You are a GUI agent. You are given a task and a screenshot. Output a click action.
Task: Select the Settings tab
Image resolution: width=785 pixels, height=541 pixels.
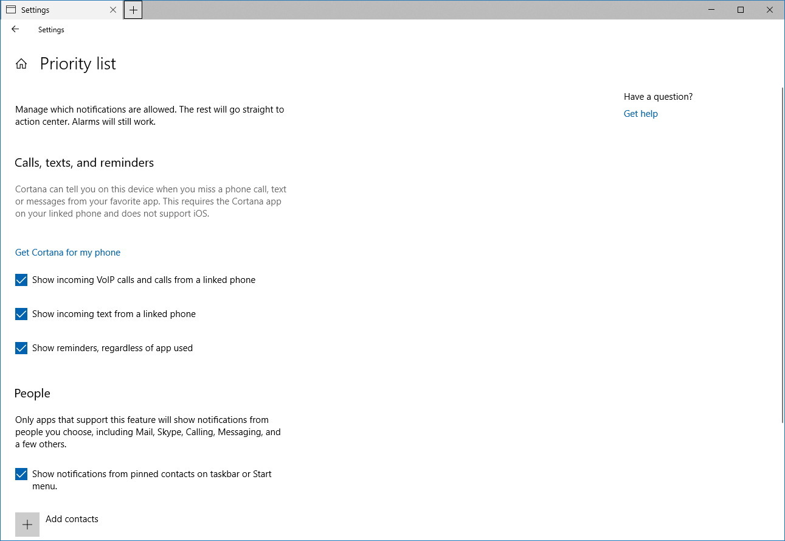pyautogui.click(x=61, y=10)
